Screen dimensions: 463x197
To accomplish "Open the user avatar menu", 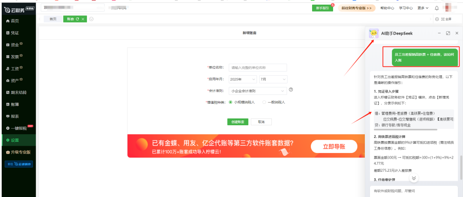I will coord(449,8).
